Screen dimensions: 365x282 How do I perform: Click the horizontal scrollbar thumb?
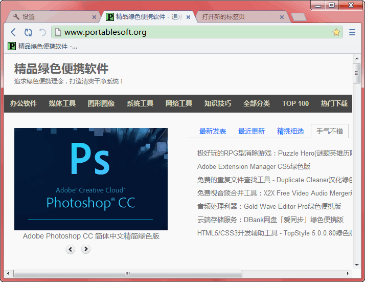(128, 273)
